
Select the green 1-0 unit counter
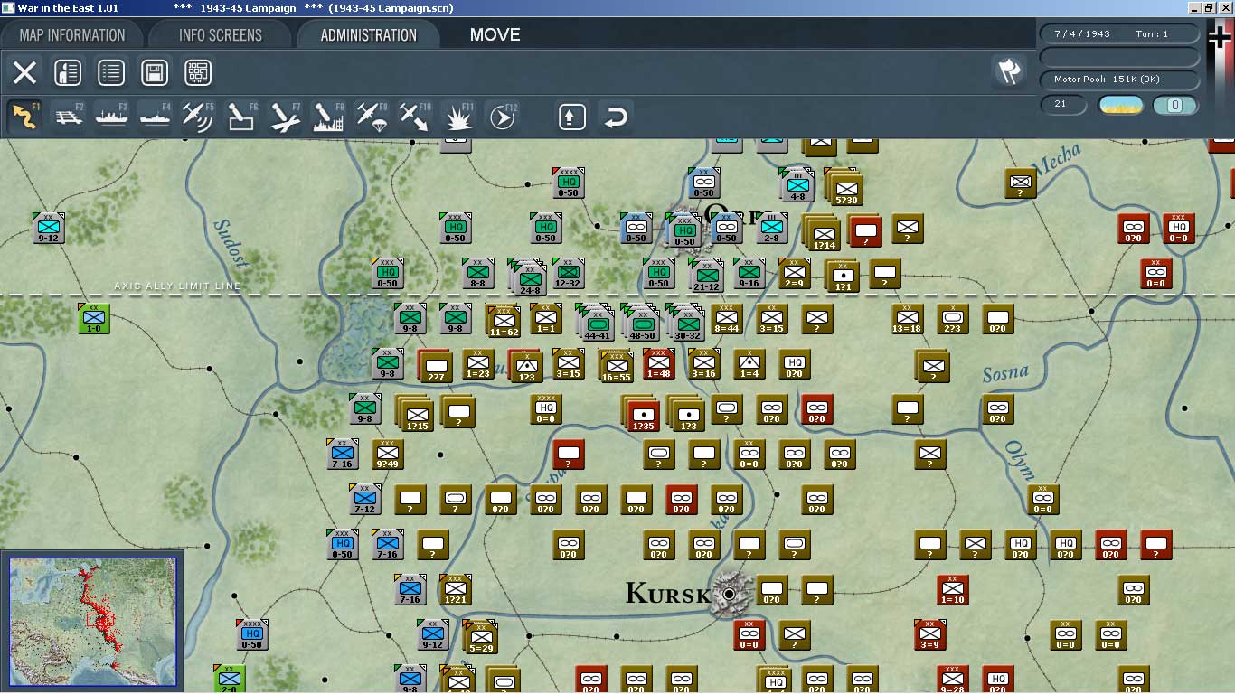click(93, 318)
